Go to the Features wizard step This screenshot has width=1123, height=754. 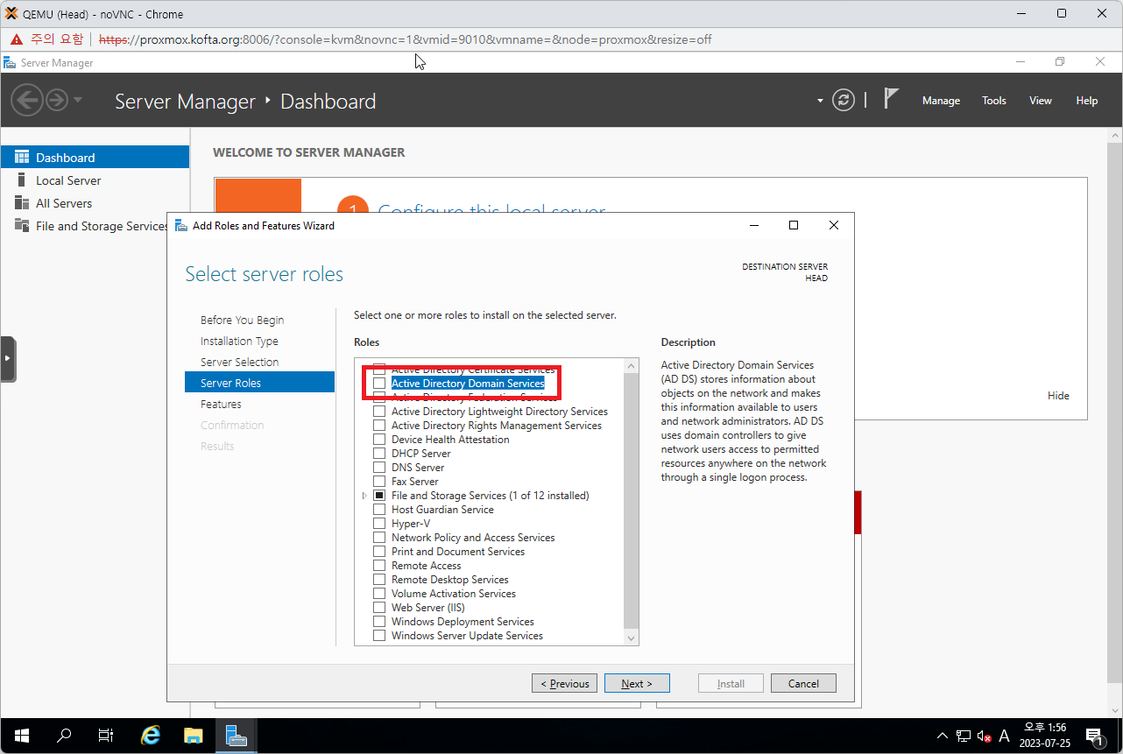tap(221, 405)
